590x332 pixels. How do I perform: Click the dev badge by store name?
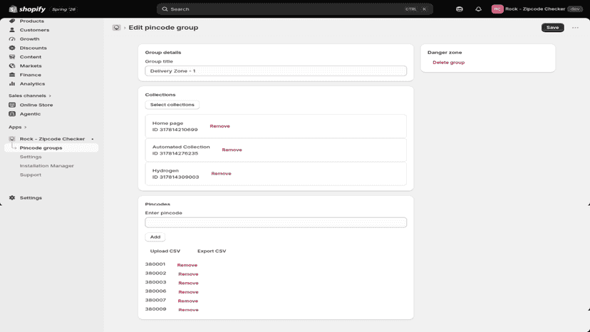coord(575,9)
